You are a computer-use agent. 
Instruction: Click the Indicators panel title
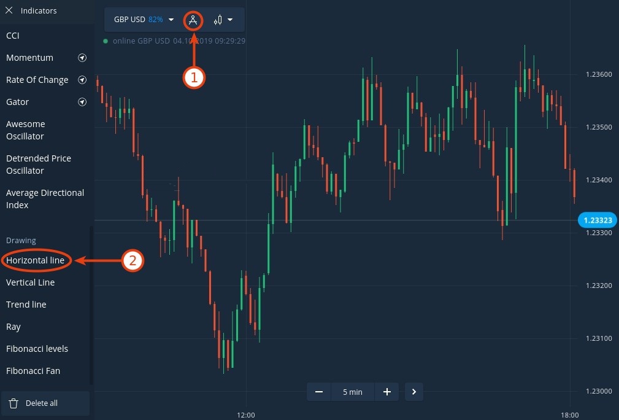coord(39,10)
